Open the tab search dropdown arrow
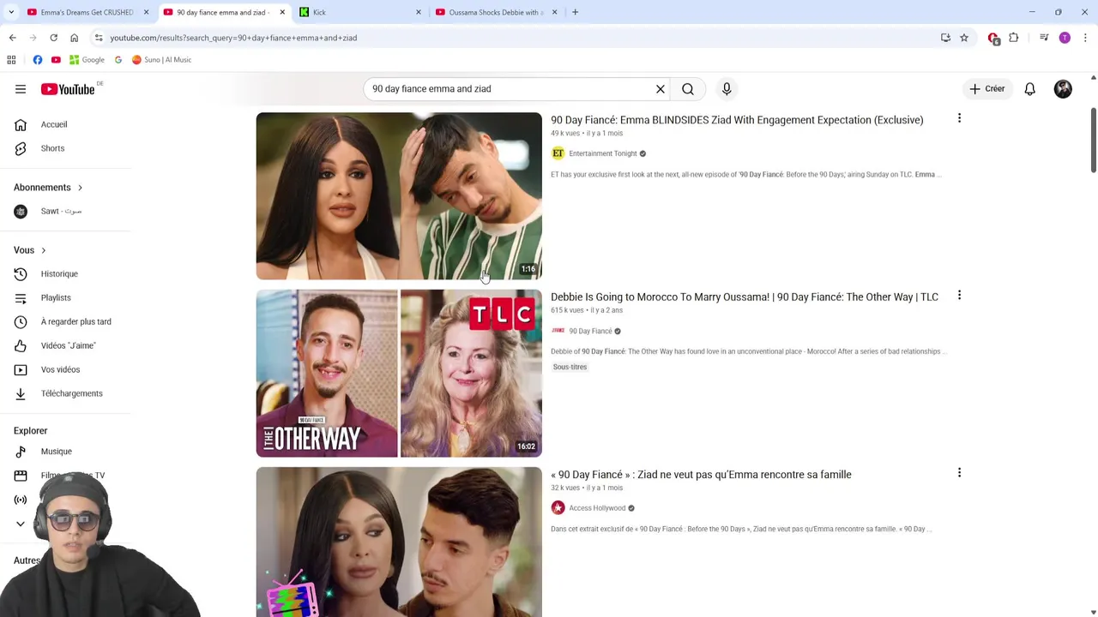Image resolution: width=1098 pixels, height=617 pixels. [11, 12]
